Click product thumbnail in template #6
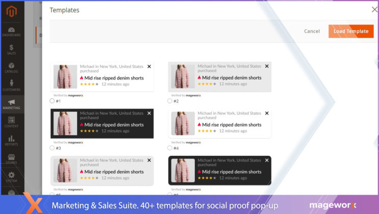Screen dimensions: 379x214 pos(183,171)
